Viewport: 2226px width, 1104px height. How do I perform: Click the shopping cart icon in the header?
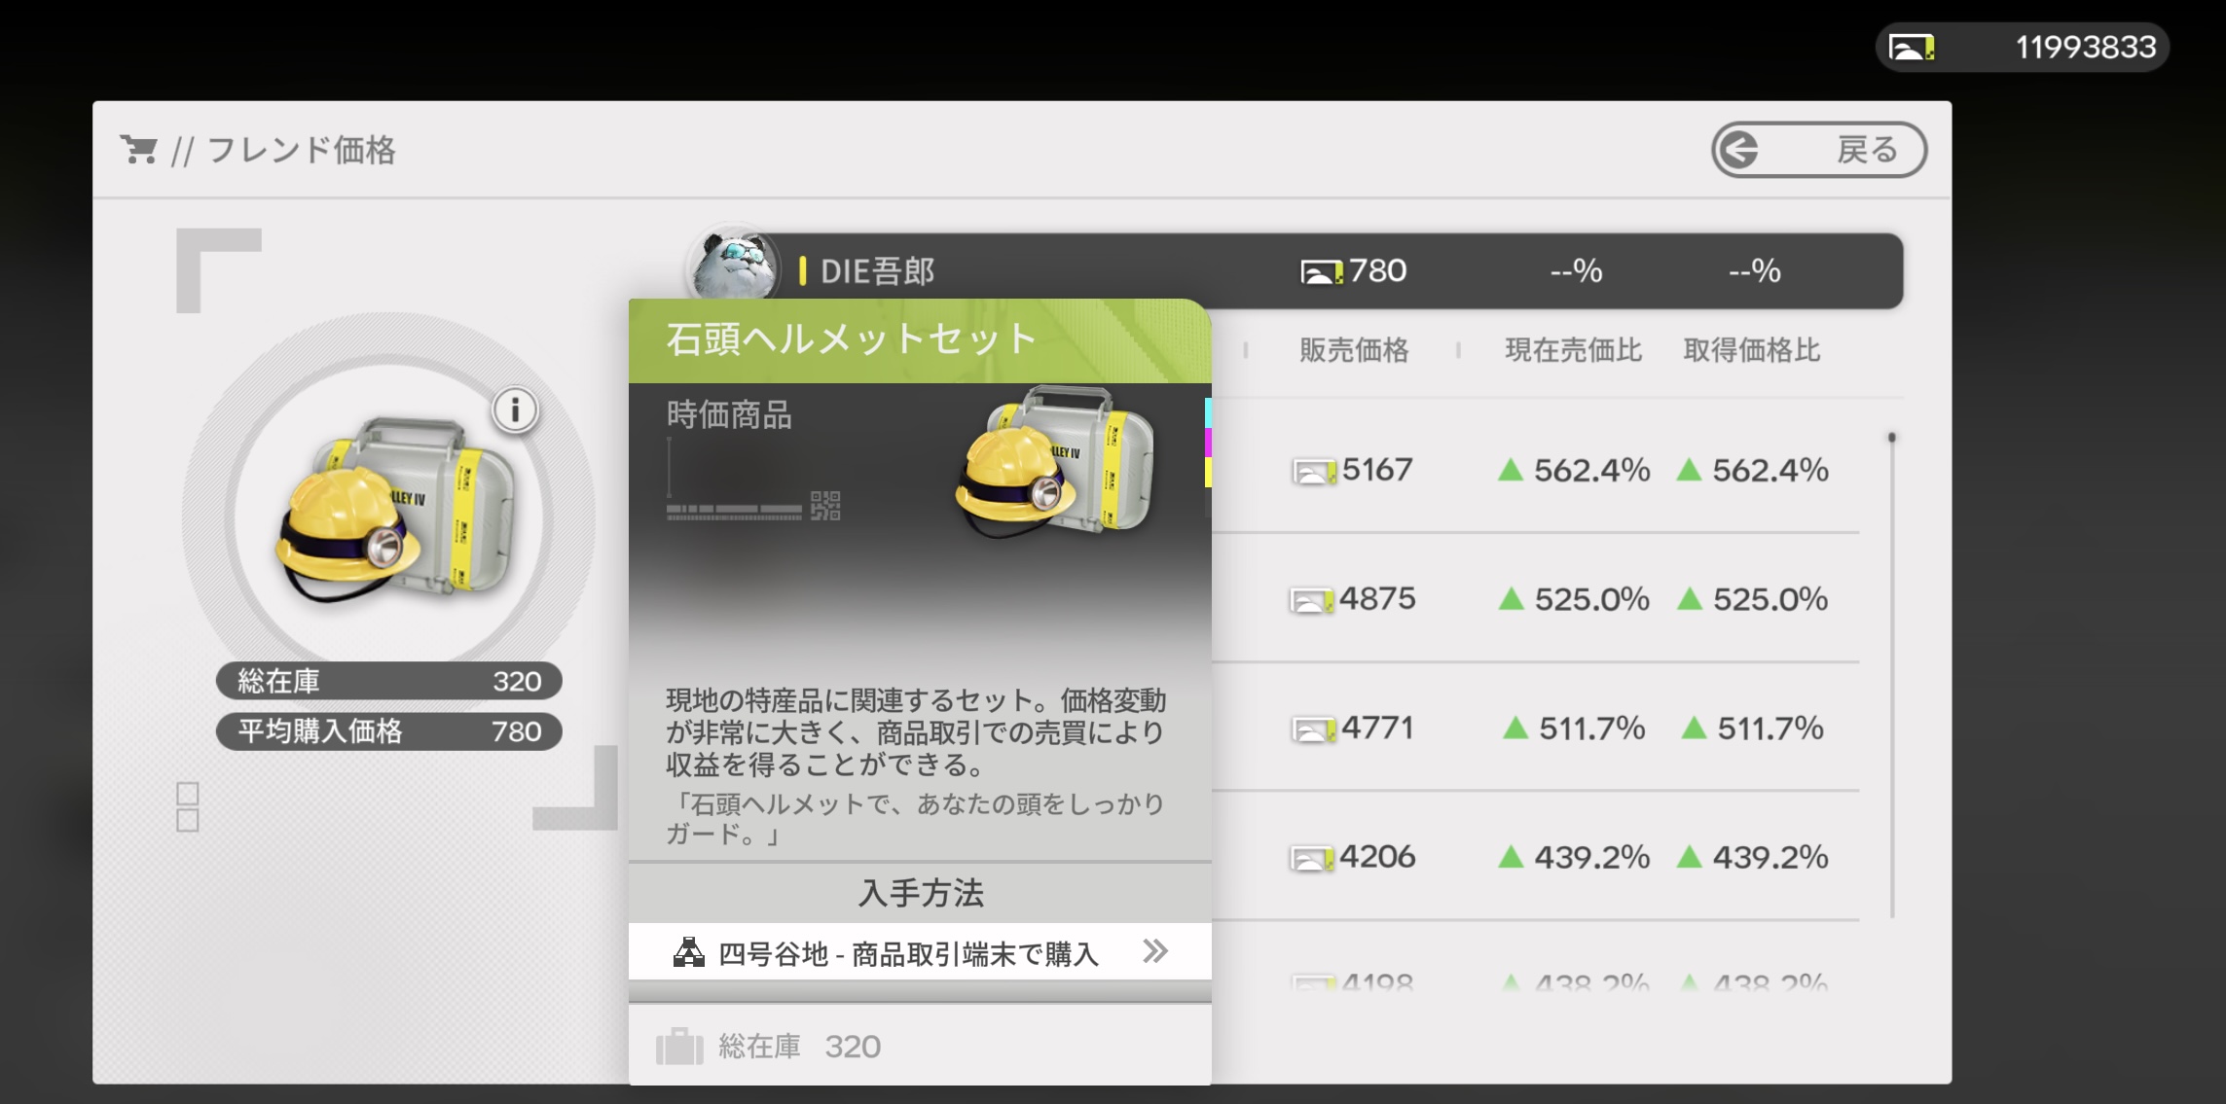tap(138, 150)
